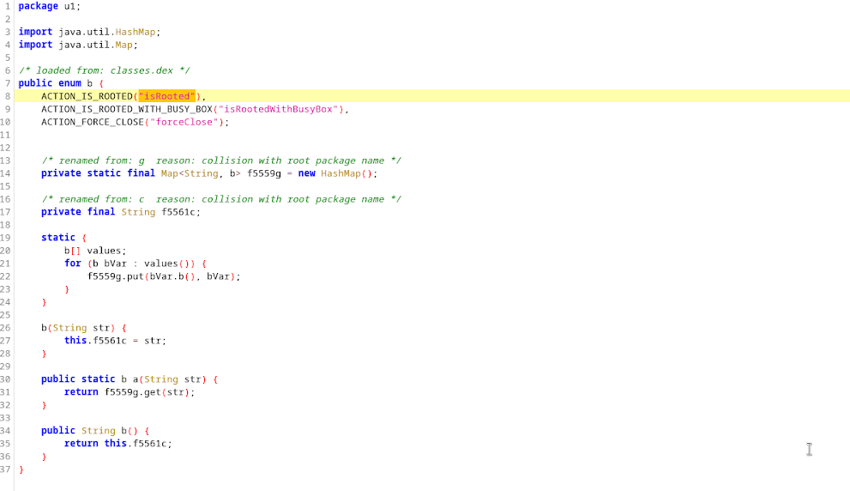
Task: Click public String b() method declaration
Action: [95, 431]
